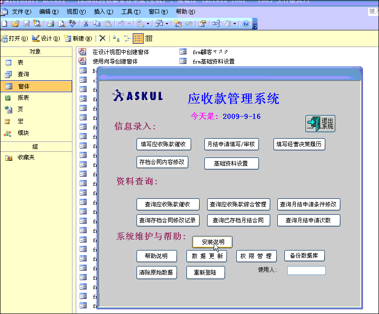Viewport: 379px width, 314px height.
Task: Click the 使用人 input field
Action: pos(306,270)
